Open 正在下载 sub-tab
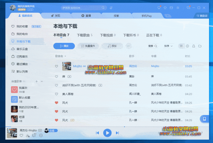The image size is (213, 143). pos(154,35)
